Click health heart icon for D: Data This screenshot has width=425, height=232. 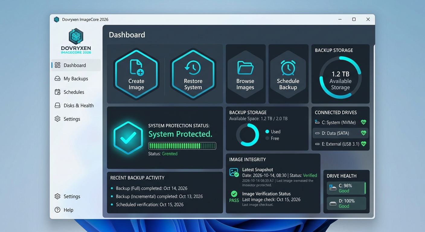(363, 133)
